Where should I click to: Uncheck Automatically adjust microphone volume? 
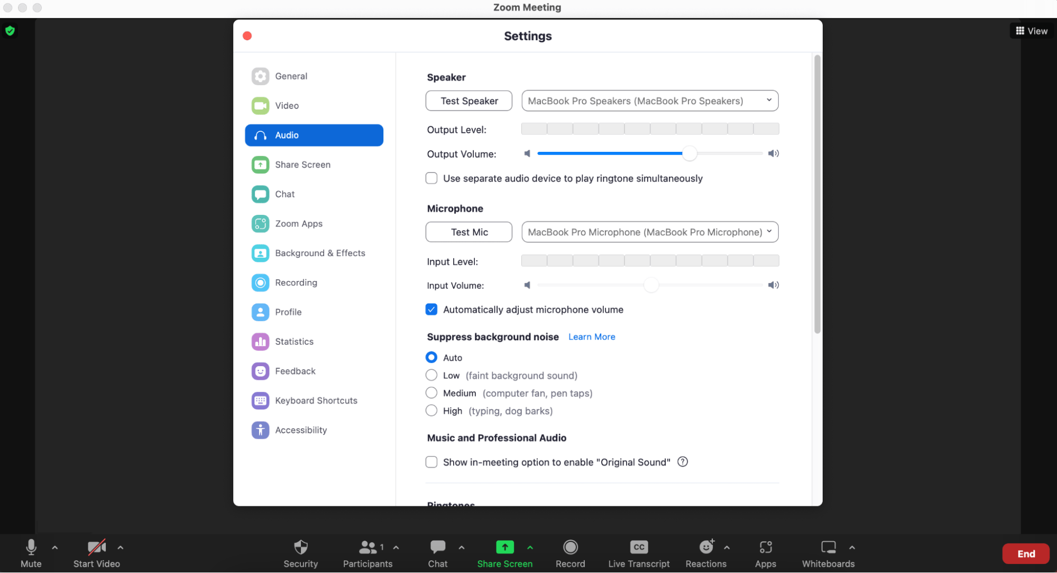431,310
